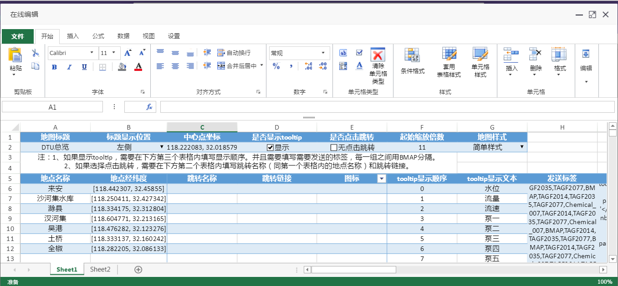Align text to vertical middle
The image size is (618, 286).
(x=175, y=53)
